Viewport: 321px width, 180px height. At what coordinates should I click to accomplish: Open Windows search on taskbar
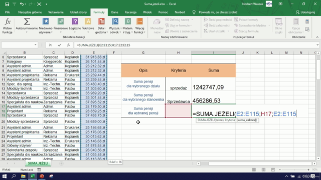14,176
